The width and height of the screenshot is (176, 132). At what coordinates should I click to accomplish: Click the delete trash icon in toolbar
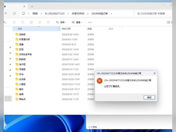pos(48,22)
